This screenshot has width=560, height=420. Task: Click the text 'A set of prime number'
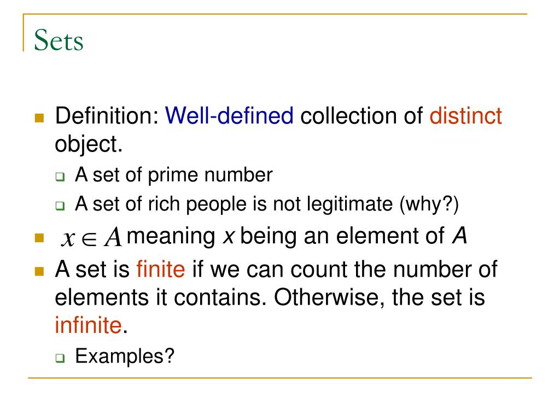tap(173, 175)
